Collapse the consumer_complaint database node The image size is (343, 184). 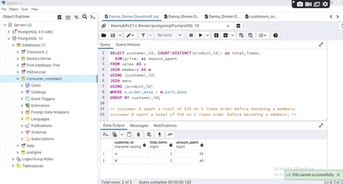[x=18, y=79]
